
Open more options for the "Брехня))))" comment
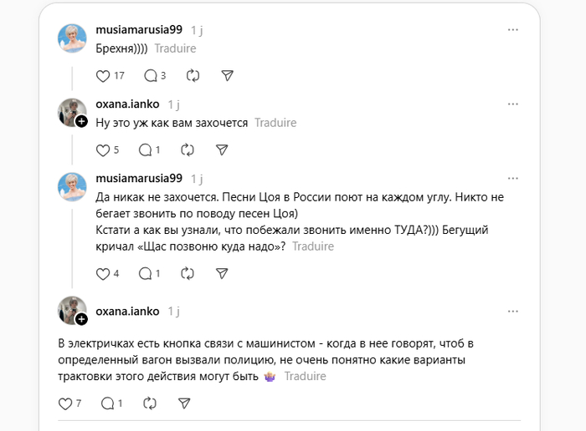tap(512, 29)
